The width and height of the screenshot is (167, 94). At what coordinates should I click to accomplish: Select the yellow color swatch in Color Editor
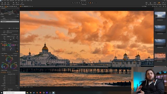[6, 45]
